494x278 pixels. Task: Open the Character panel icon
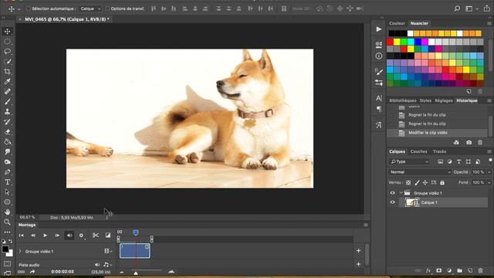[379, 98]
